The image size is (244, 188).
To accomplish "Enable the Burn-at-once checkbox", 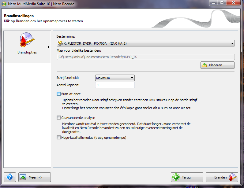I will coord(58,94).
